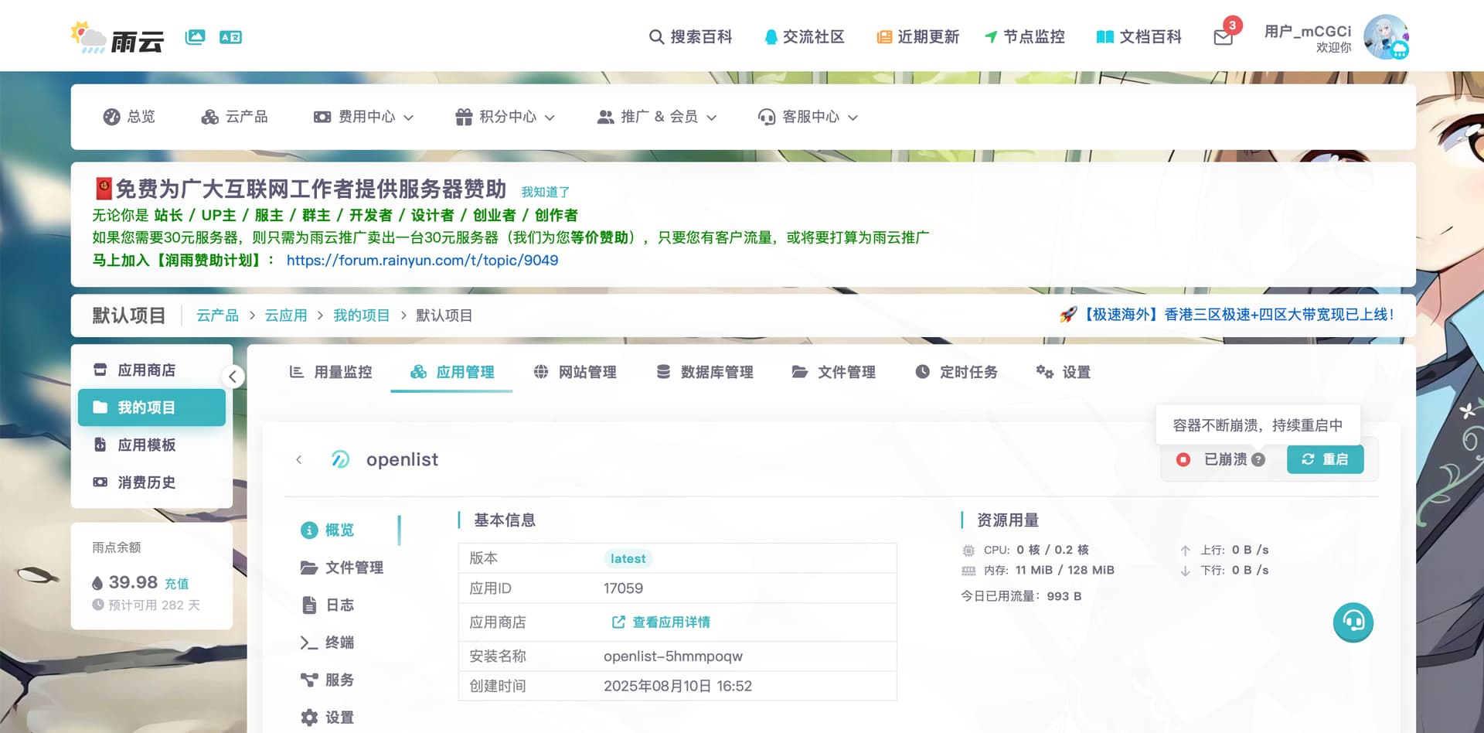Click the CPU chip icon
1484x733 pixels.
(968, 551)
